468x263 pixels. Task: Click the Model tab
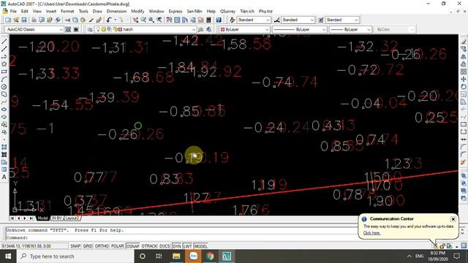pyautogui.click(x=42, y=218)
